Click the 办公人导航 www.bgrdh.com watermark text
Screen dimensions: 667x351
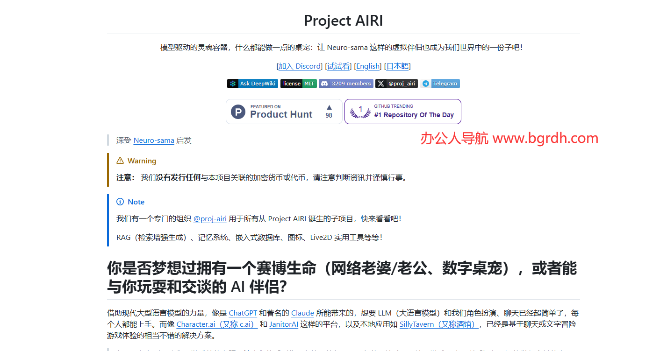pyautogui.click(x=509, y=138)
